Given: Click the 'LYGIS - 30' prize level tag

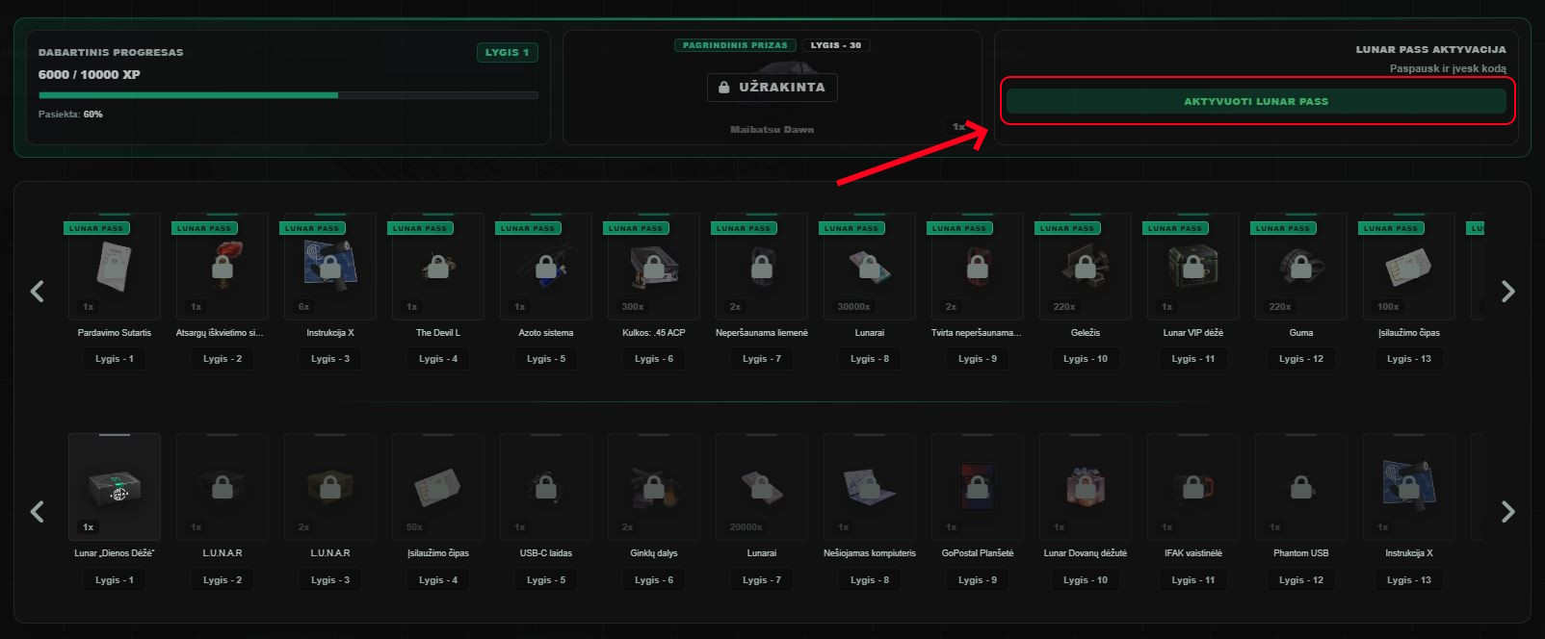Looking at the screenshot, I should (x=836, y=45).
